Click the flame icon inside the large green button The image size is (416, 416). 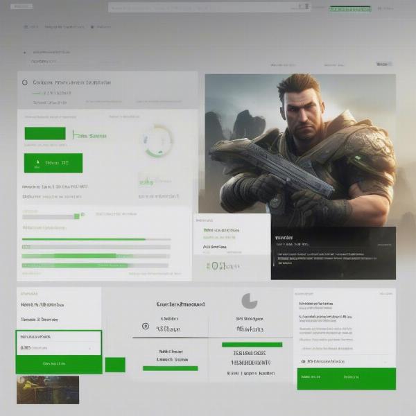tap(37, 163)
